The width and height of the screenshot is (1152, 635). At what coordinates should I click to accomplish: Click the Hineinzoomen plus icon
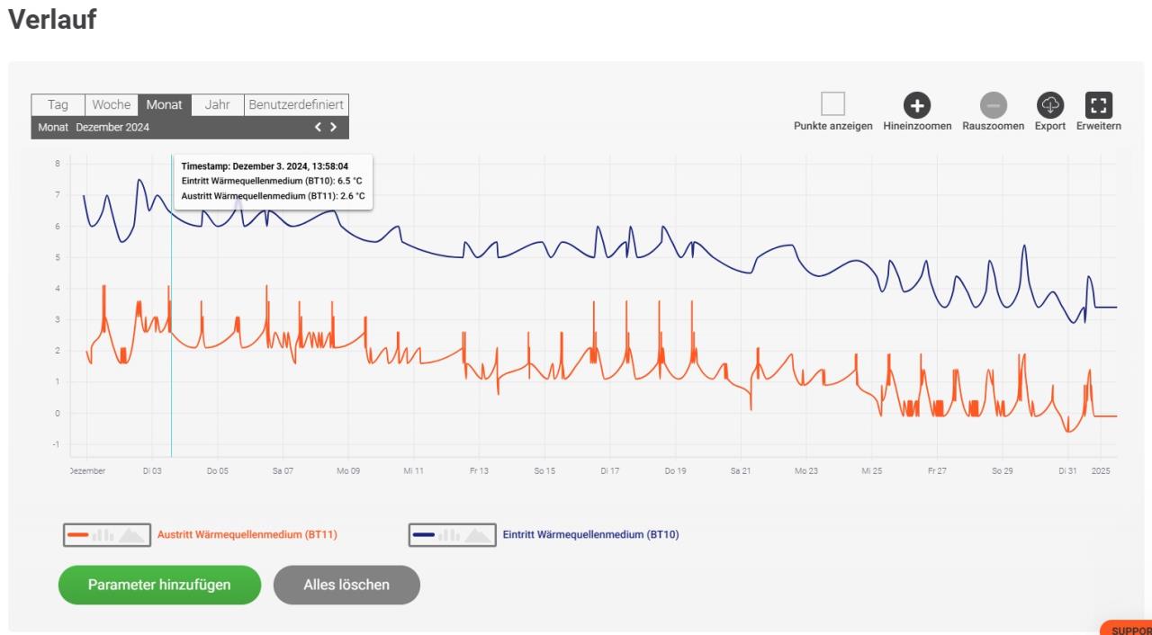click(916, 105)
